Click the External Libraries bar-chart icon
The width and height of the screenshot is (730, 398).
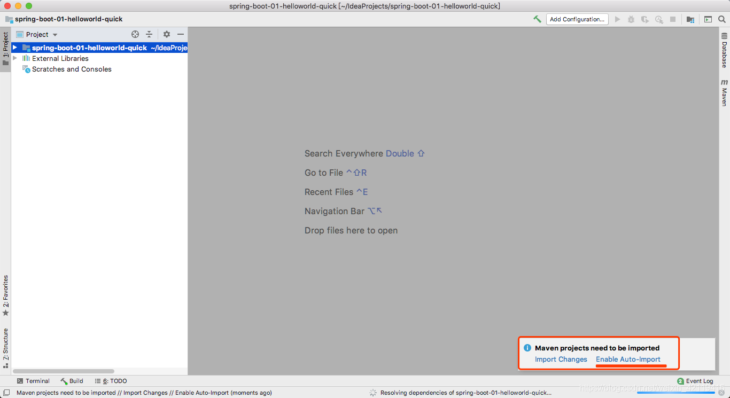coord(26,58)
